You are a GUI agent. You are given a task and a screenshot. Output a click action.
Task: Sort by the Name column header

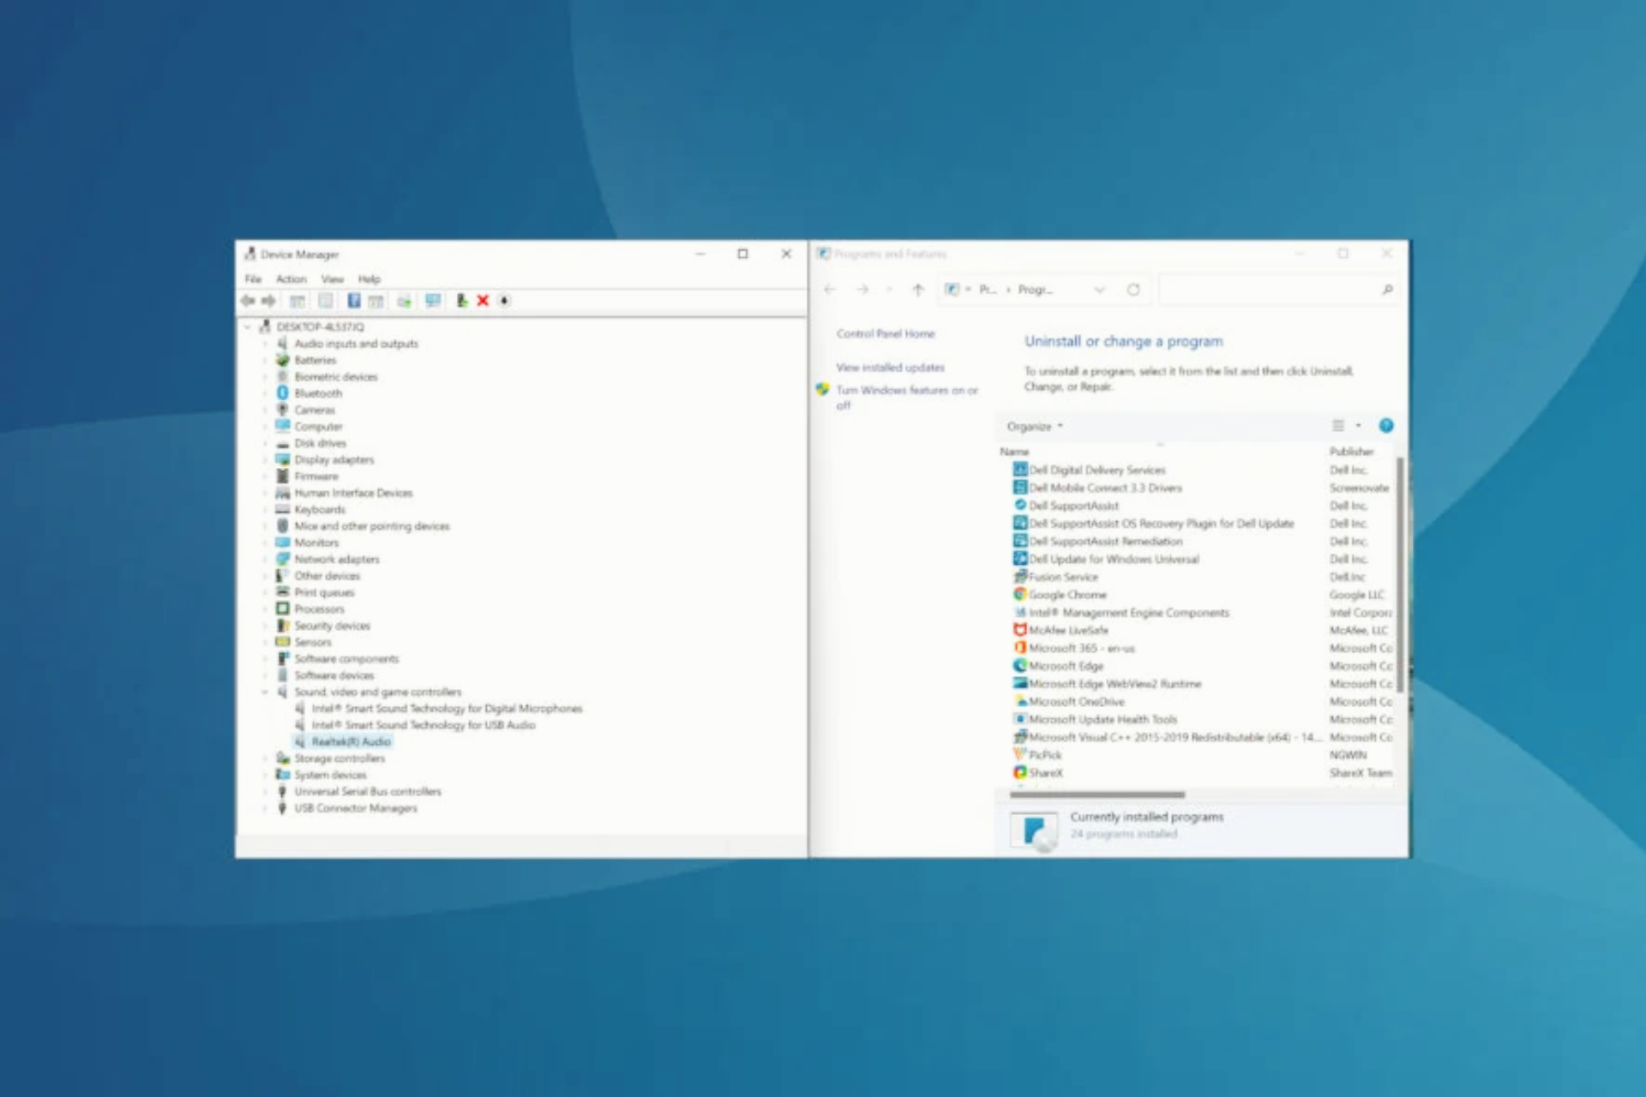pyautogui.click(x=1014, y=451)
